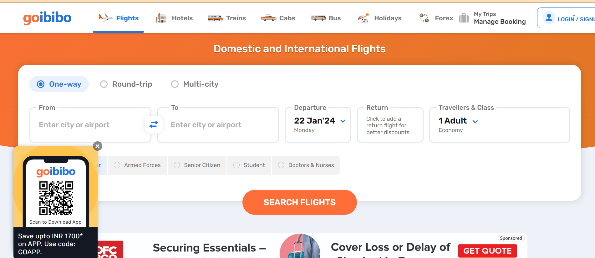Viewport: 595px width, 258px height.
Task: Swap From and To cities
Action: (154, 125)
